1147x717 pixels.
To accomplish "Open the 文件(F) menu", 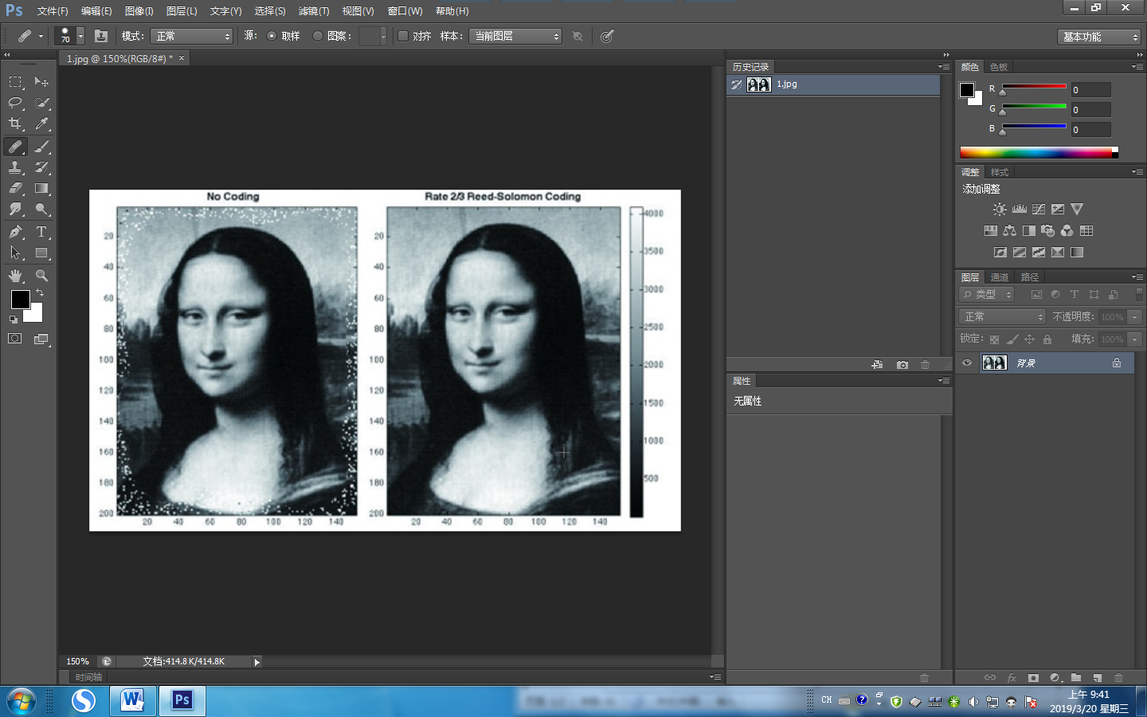I will click(x=53, y=11).
